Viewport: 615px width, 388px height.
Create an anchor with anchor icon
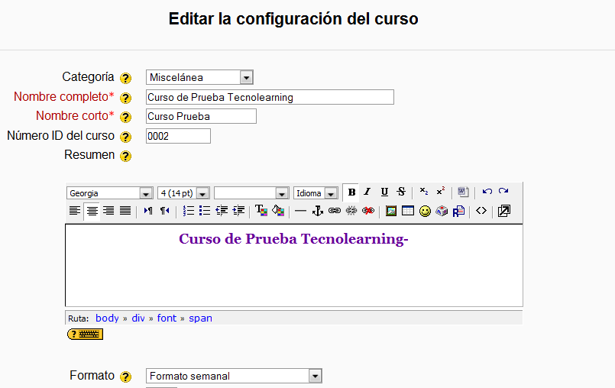(318, 212)
